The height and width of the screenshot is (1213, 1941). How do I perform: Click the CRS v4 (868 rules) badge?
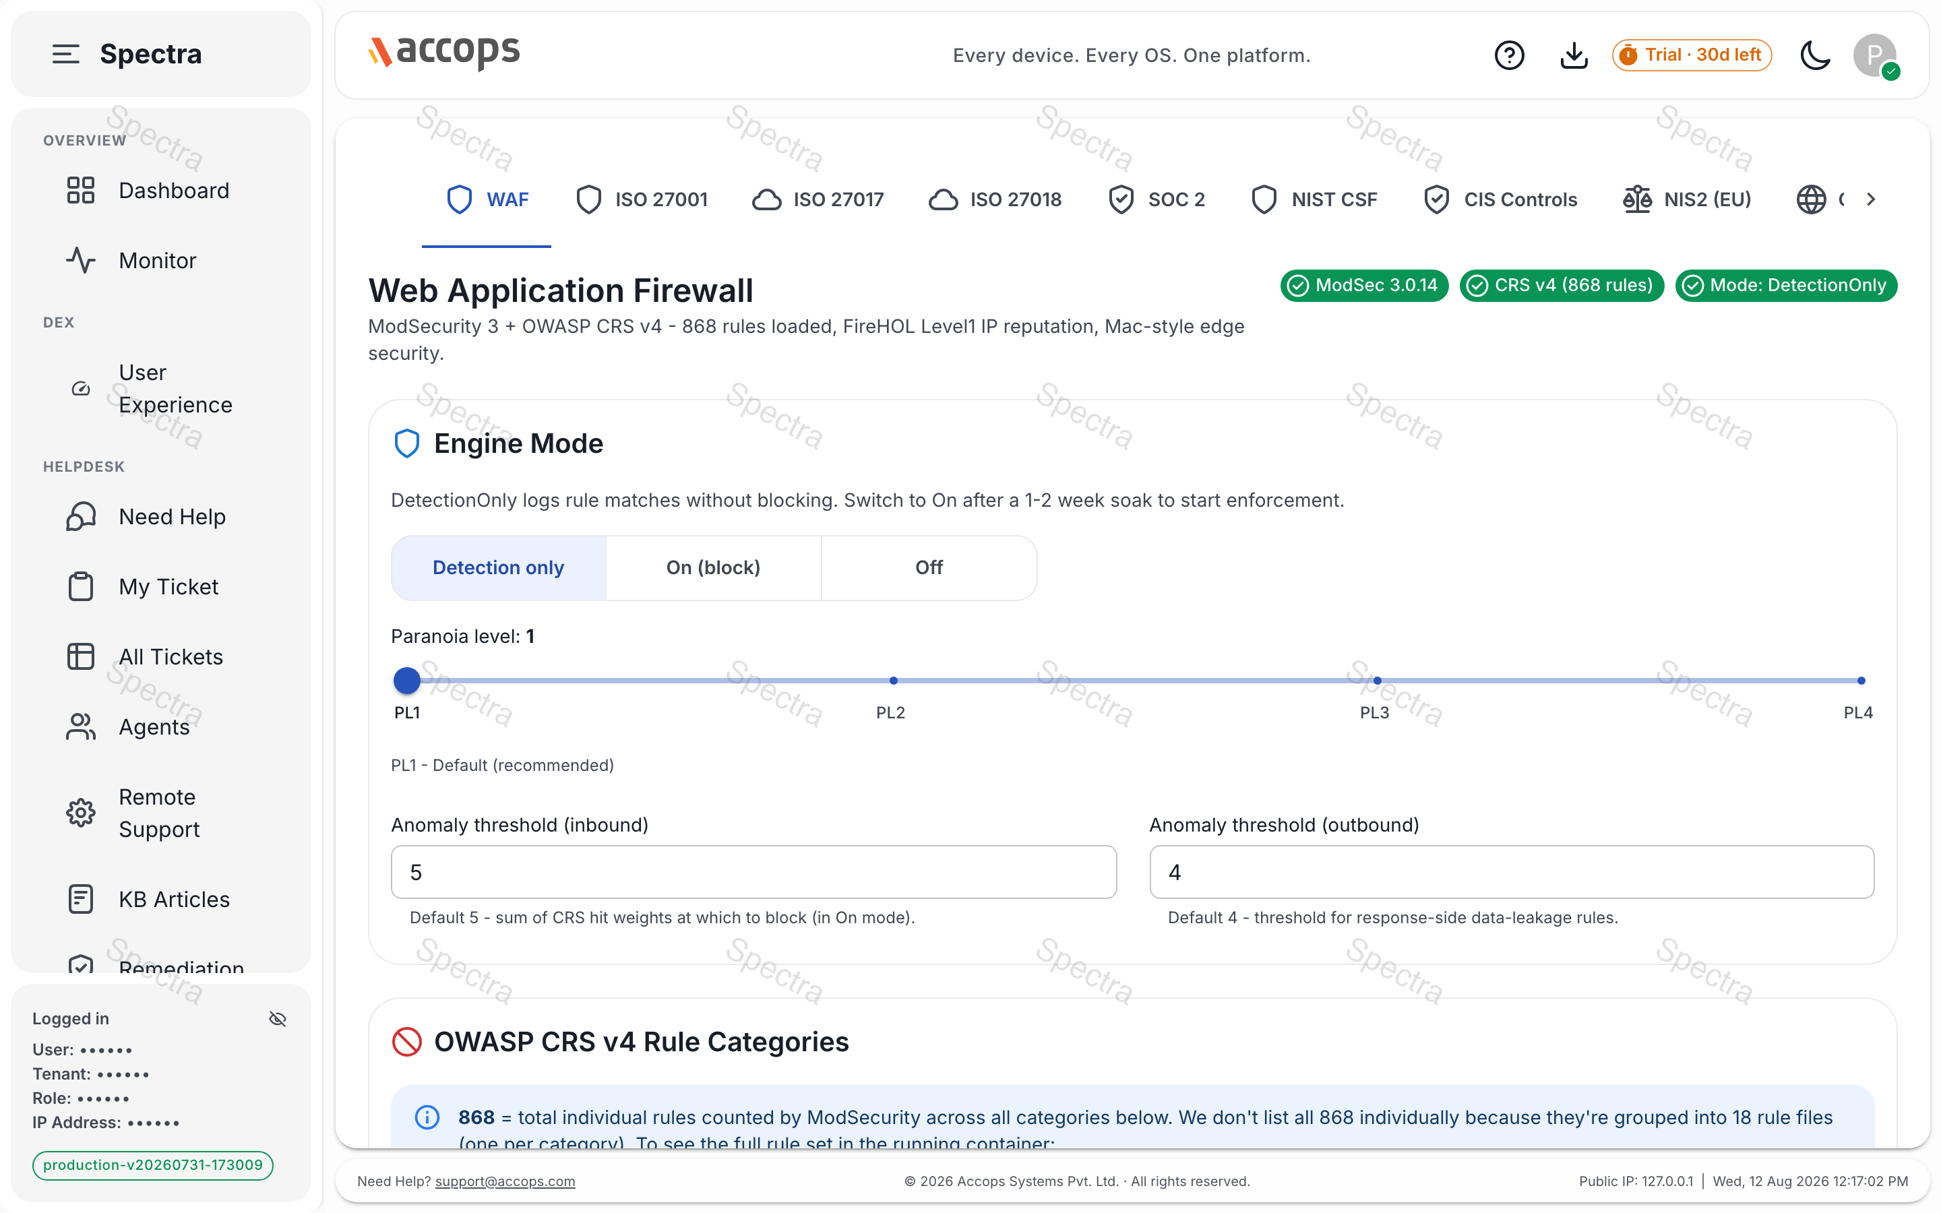point(1562,286)
